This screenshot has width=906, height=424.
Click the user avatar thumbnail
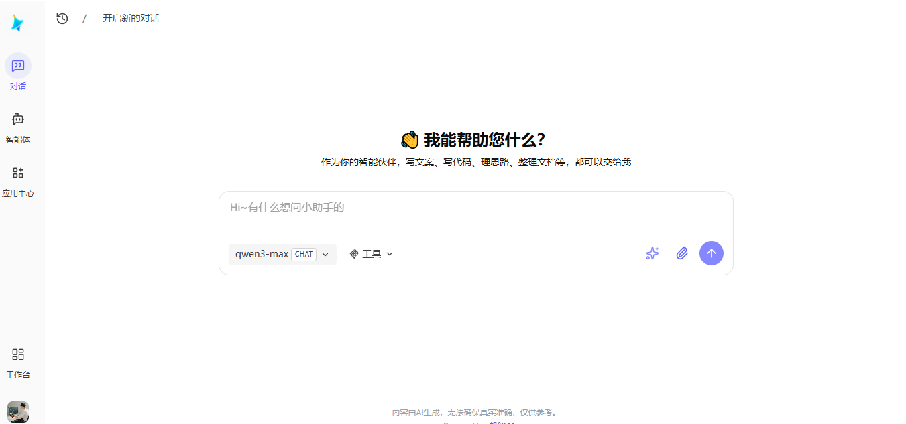coord(17,412)
